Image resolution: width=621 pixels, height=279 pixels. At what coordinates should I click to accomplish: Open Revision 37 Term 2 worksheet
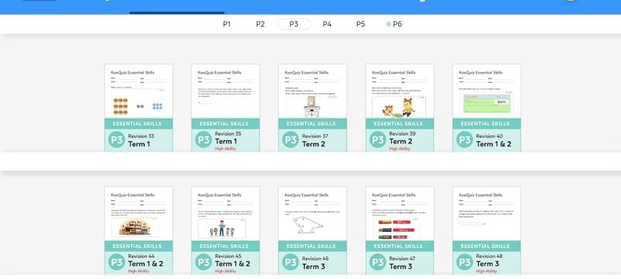pos(313,108)
